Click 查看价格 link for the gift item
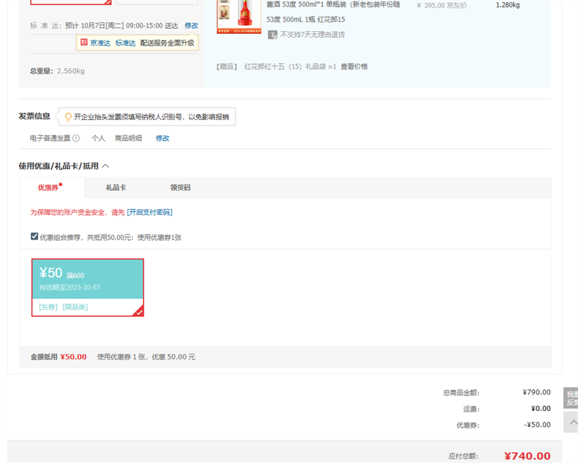Viewport: 578px width, 463px height. 354,67
